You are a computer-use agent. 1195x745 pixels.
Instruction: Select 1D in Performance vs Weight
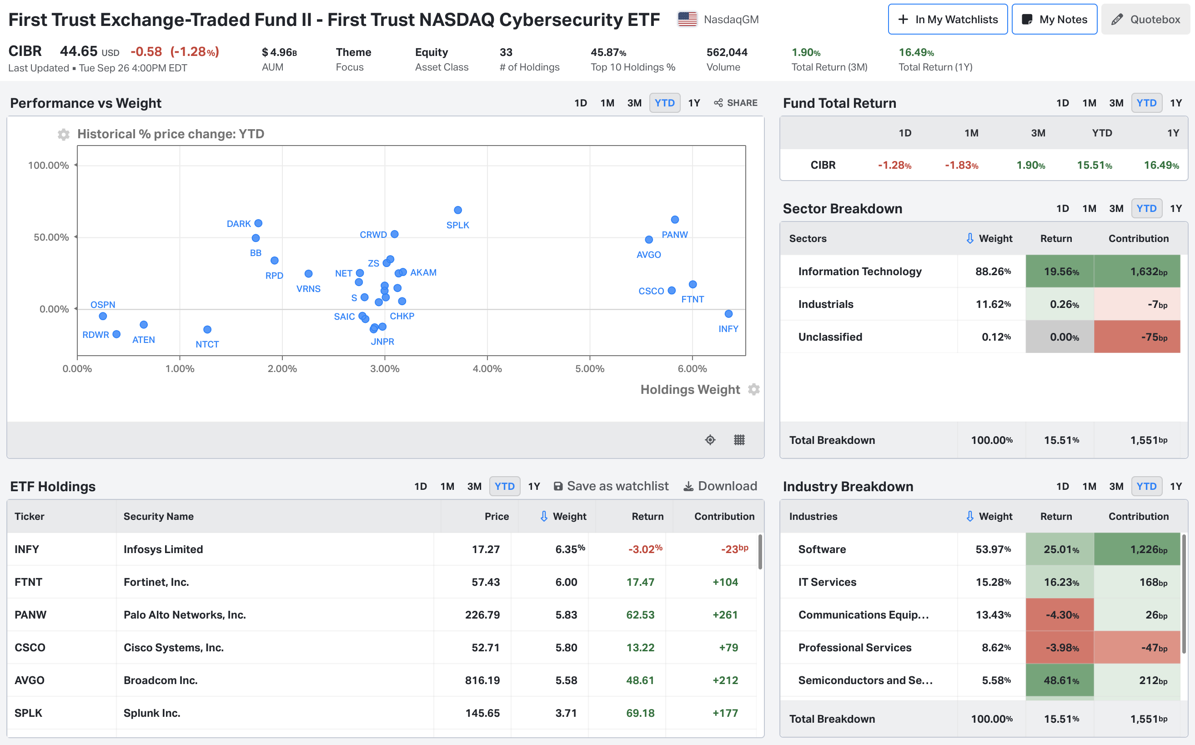(x=581, y=103)
